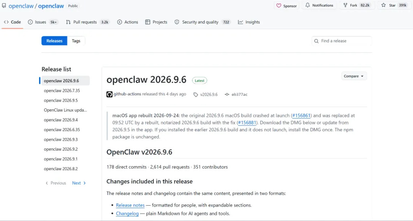Open the openclaw repository name link
This screenshot has height=221, width=413.
click(x=51, y=6)
